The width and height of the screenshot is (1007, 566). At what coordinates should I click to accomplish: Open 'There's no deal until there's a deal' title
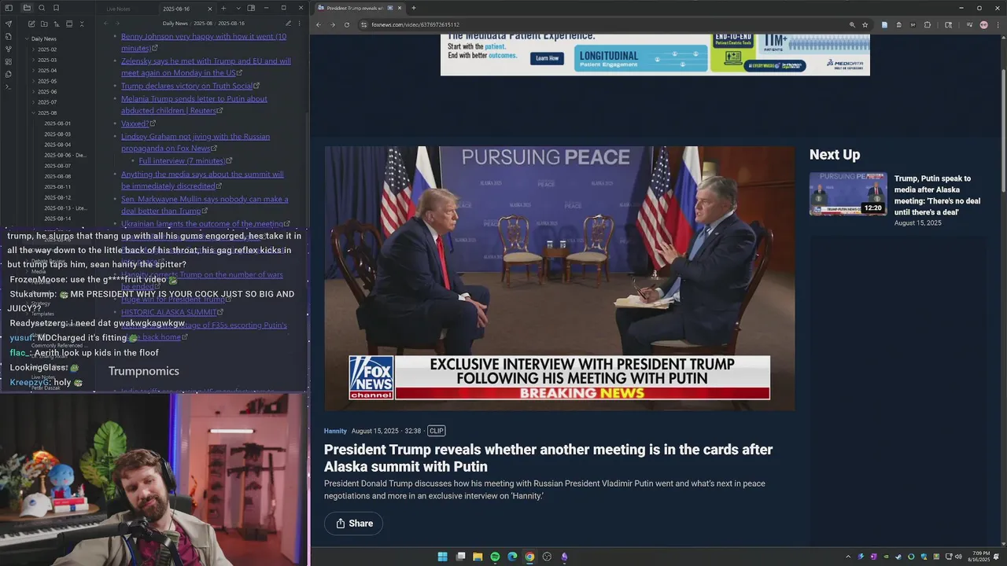[938, 196]
